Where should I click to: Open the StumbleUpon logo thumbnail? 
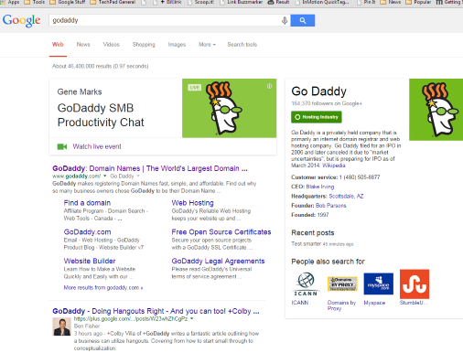[415, 283]
